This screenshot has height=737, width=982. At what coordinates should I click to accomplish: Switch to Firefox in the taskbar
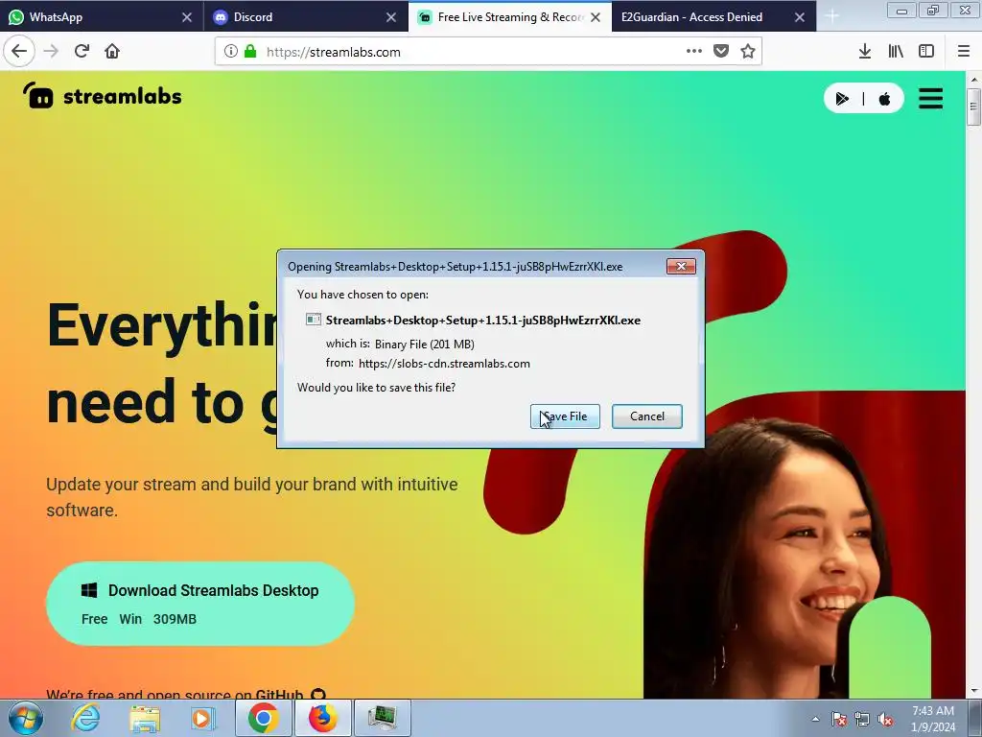(x=322, y=718)
